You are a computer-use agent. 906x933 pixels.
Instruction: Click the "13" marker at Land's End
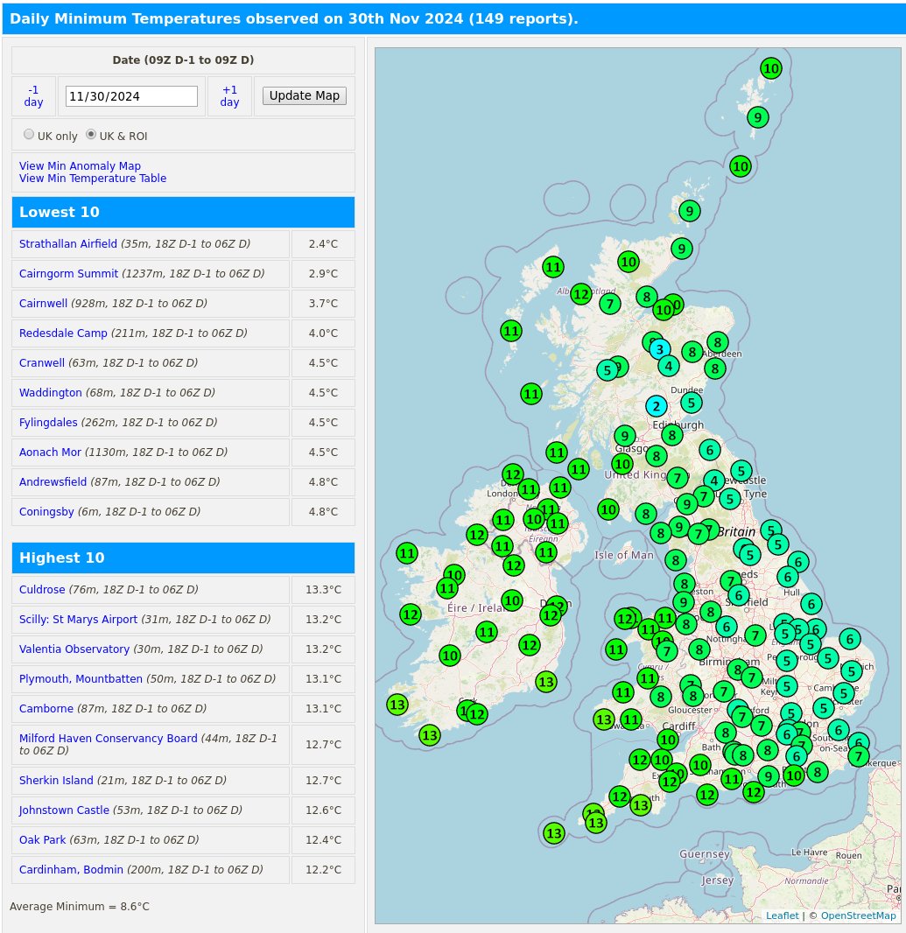tap(595, 823)
